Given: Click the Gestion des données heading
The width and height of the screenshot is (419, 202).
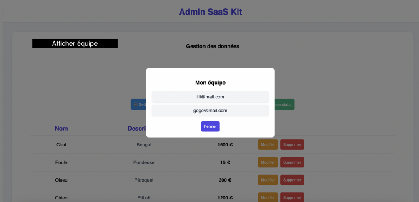Looking at the screenshot, I should click(213, 46).
